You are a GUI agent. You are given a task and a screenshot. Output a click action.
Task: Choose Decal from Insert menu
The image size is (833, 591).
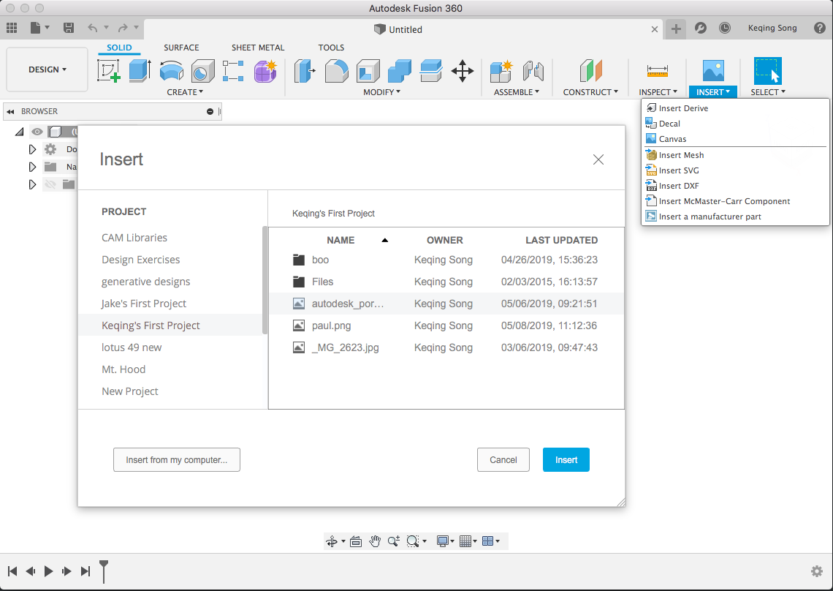pos(735,124)
